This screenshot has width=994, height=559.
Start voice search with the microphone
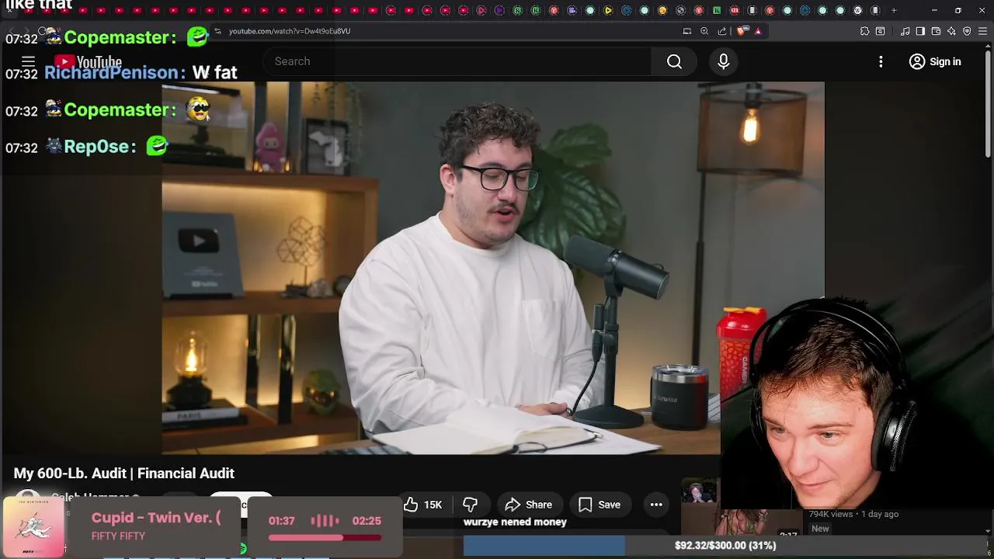pyautogui.click(x=723, y=61)
